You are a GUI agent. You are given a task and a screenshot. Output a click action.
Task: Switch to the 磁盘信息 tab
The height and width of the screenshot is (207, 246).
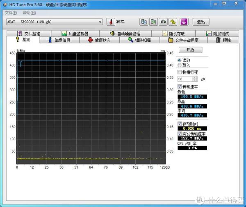tap(59, 40)
